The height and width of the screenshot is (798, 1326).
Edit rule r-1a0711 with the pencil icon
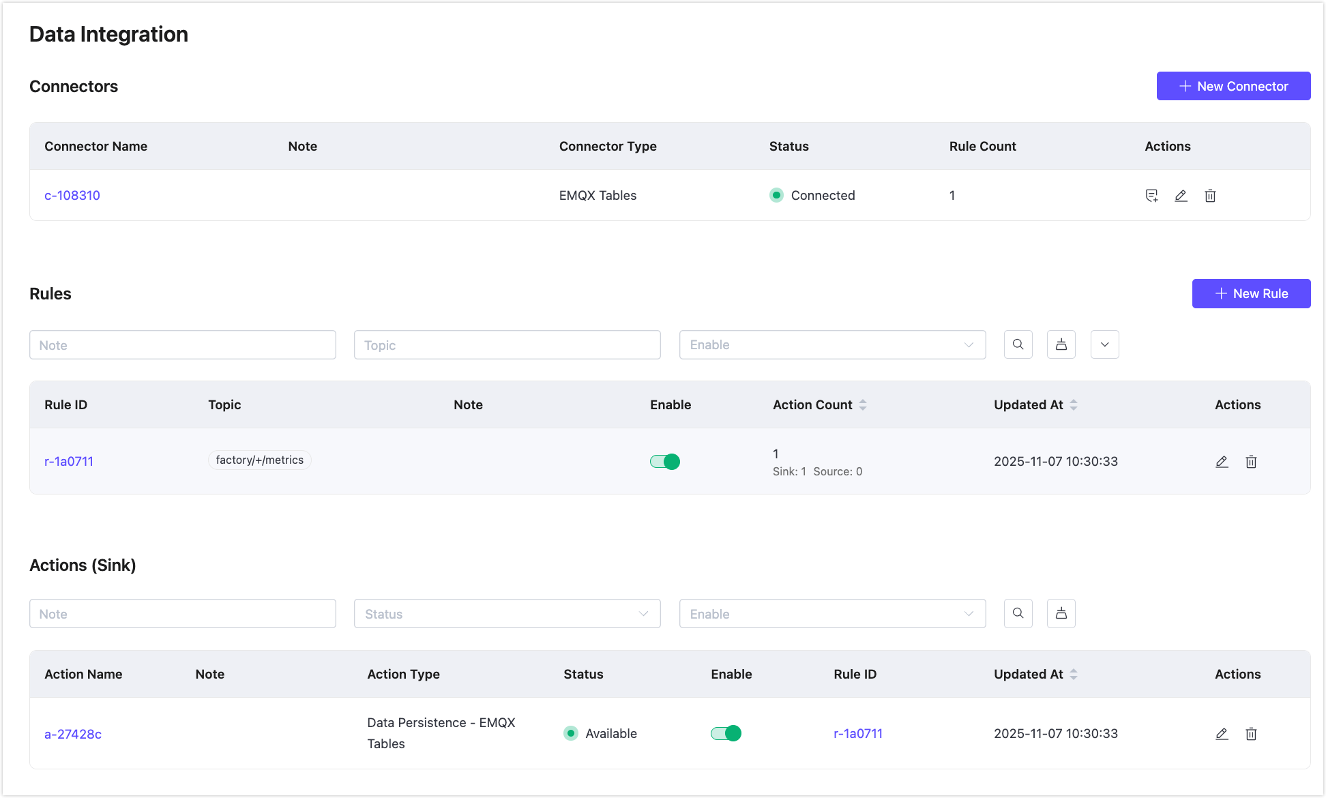tap(1222, 462)
